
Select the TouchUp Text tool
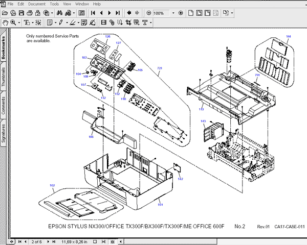[145, 23]
